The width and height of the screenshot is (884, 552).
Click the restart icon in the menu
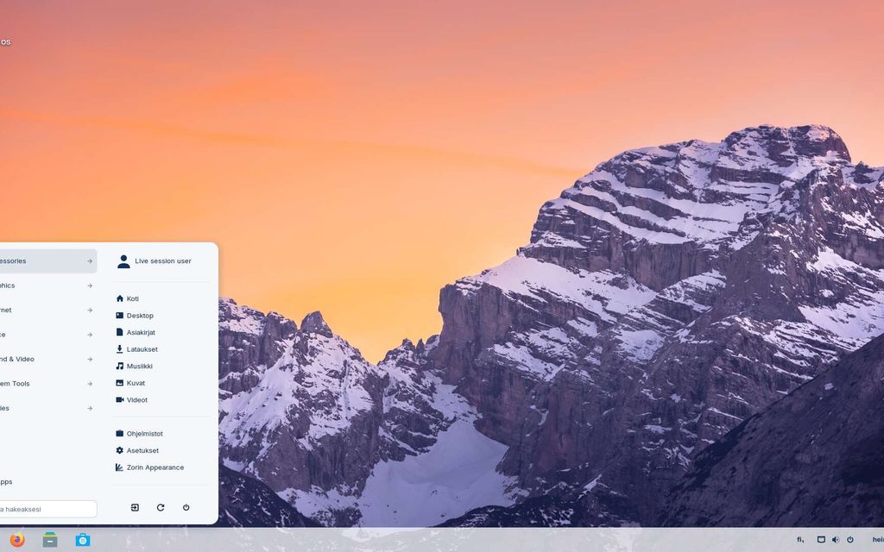(x=161, y=507)
